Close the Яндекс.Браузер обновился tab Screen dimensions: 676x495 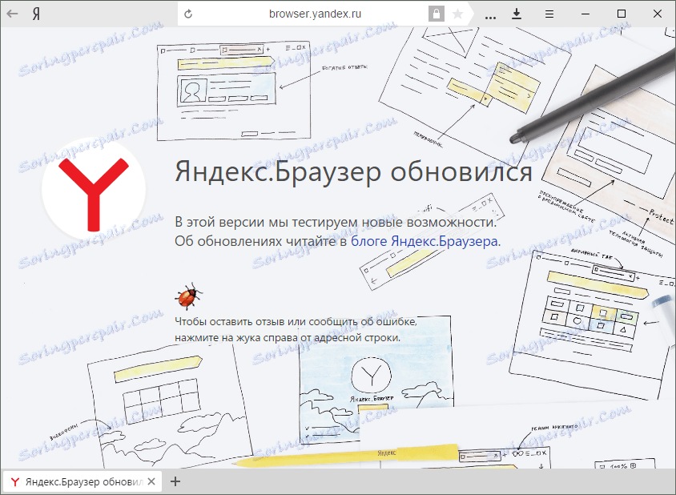pos(151,481)
